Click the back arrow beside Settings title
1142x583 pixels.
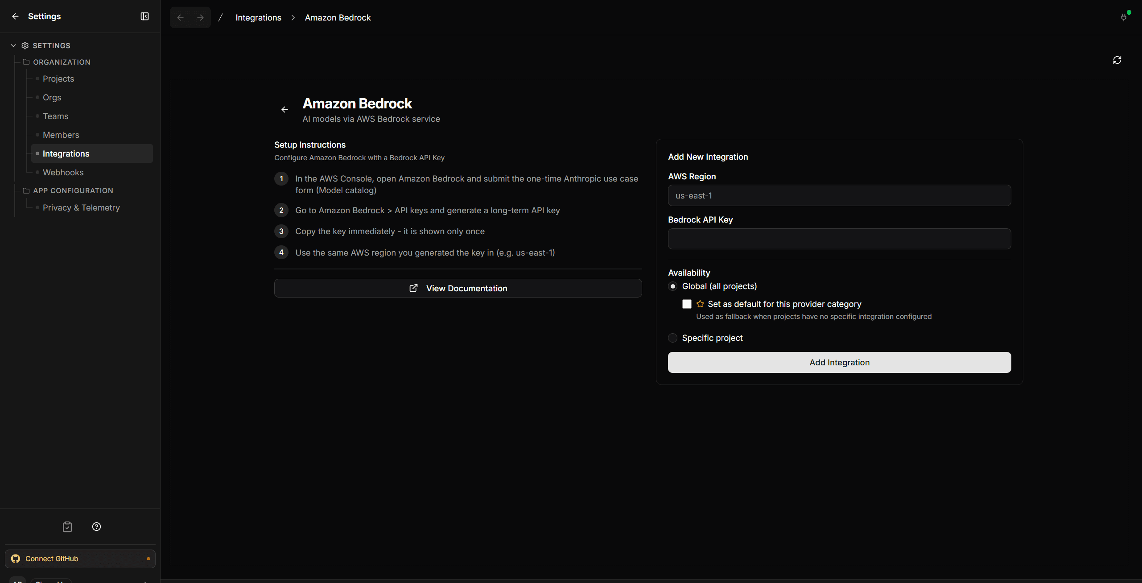tap(15, 17)
